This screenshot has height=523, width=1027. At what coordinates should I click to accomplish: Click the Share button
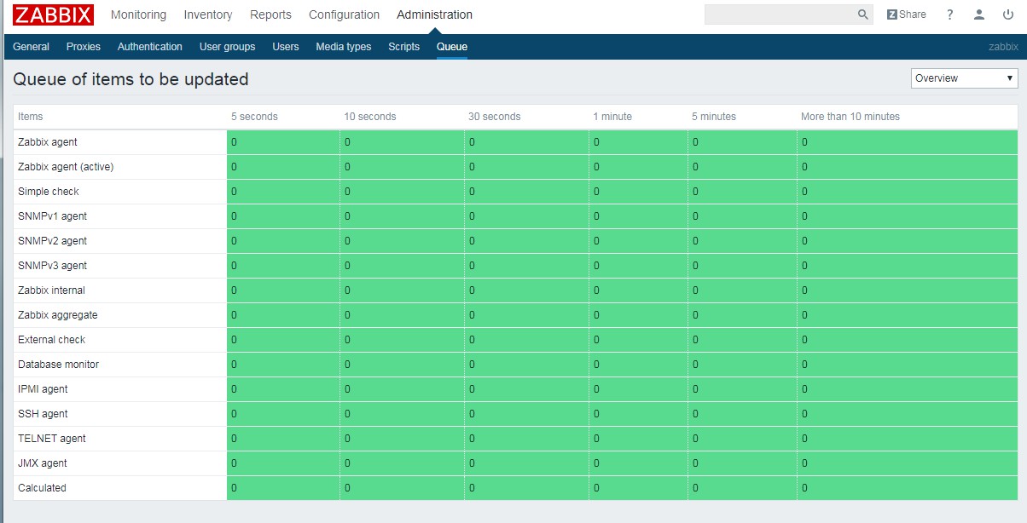click(x=906, y=14)
